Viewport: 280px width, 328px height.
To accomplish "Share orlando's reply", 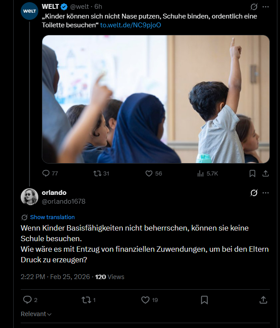I will [x=263, y=300].
